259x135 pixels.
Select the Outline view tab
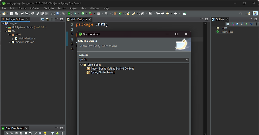pos(220,19)
